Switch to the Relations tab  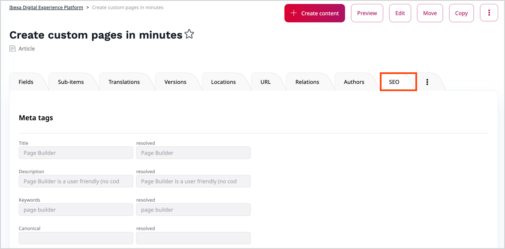click(307, 81)
